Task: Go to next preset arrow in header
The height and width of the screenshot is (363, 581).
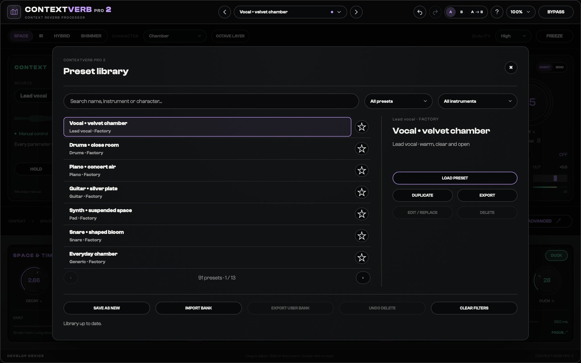Action: [x=356, y=12]
